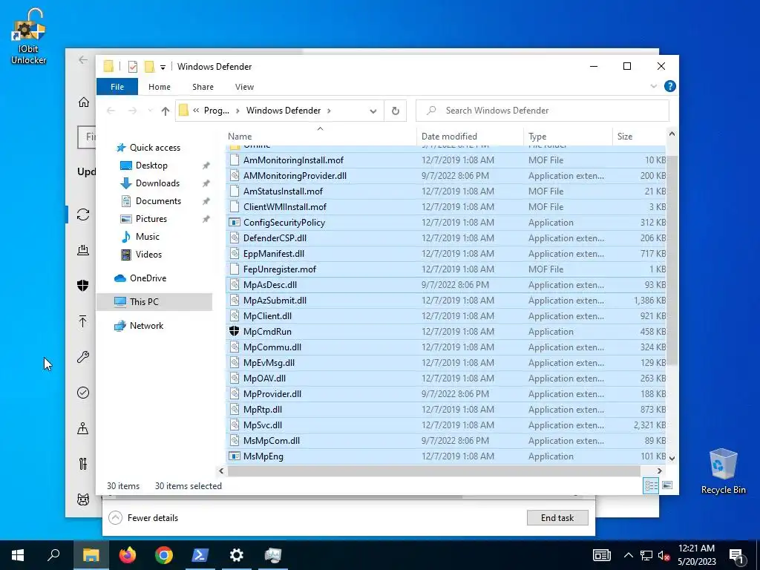Viewport: 760px width, 570px height.
Task: Sort by the Size column header
Action: pos(639,137)
